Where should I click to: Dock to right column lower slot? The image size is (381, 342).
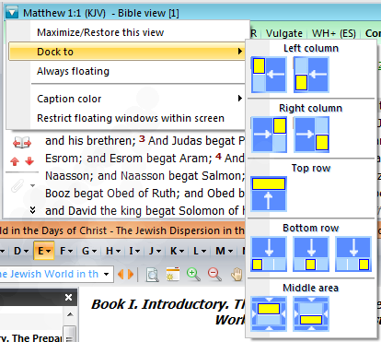click(311, 135)
